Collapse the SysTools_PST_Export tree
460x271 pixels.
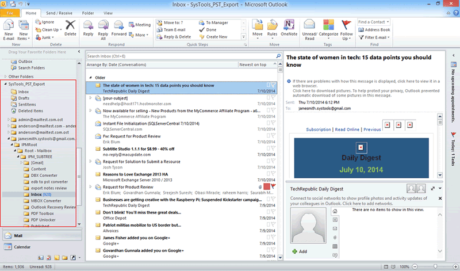5,84
